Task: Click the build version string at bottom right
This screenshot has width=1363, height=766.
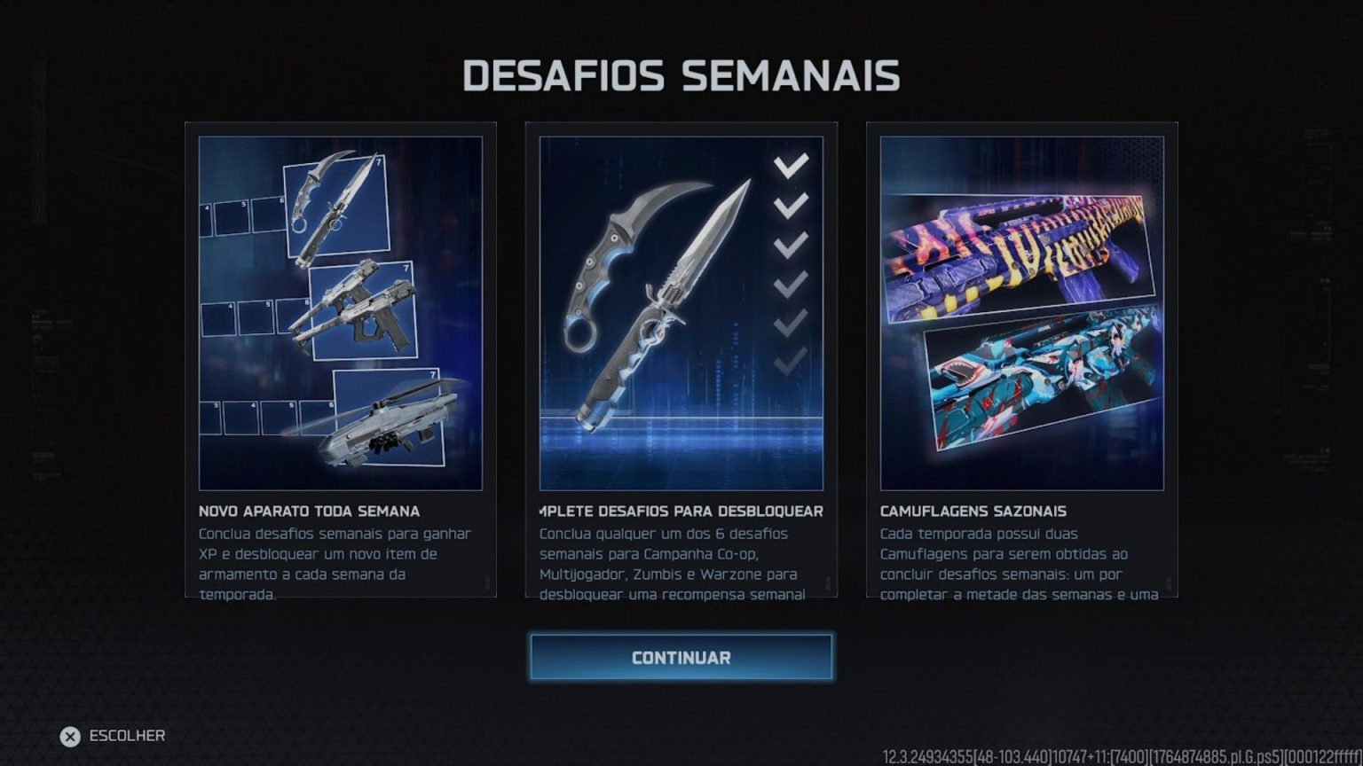Action: pos(1122,757)
